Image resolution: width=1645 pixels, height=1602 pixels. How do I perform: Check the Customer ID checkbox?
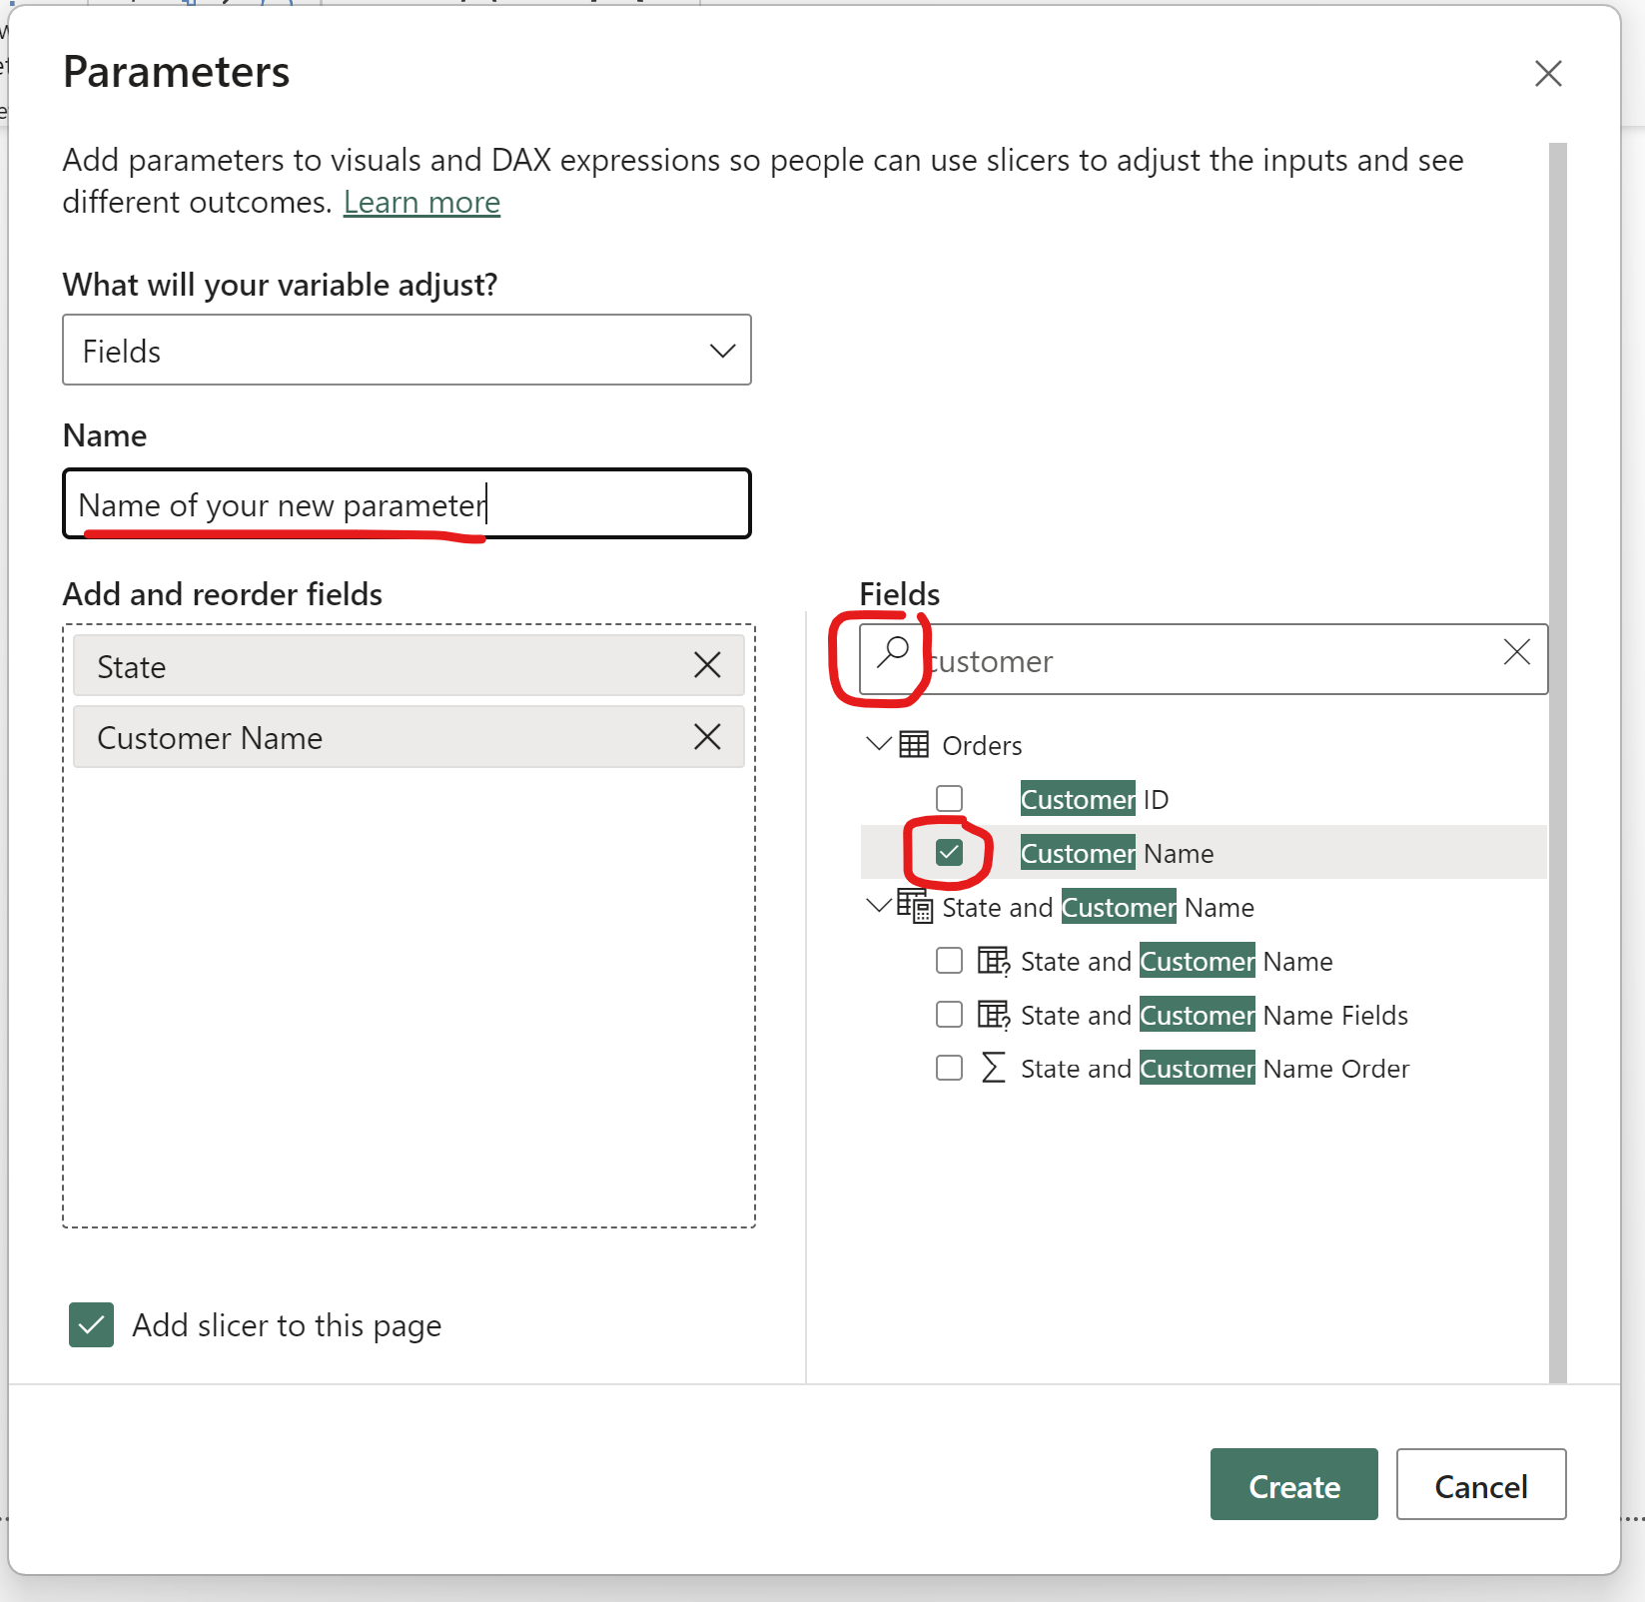(949, 799)
